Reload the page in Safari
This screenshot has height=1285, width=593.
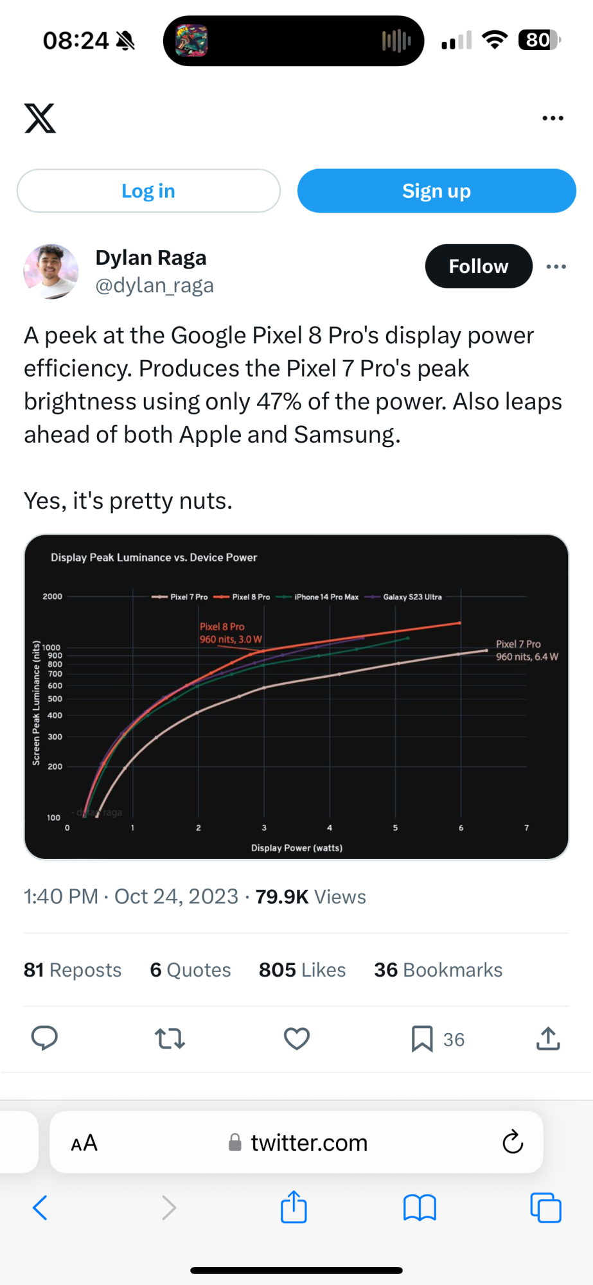tap(513, 1142)
